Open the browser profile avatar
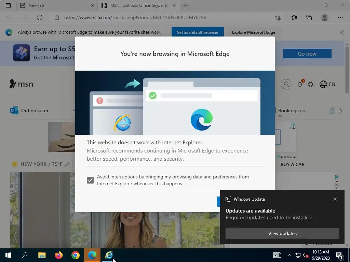Screen dimensions: 350x262 (x=325, y=17)
